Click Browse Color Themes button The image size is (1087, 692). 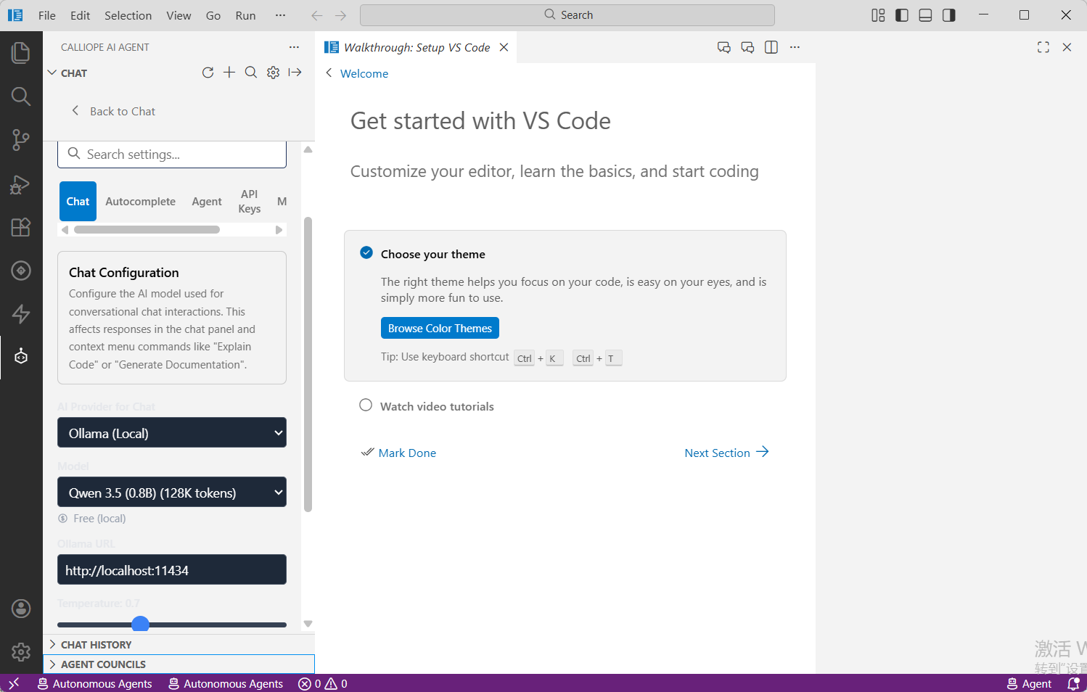click(440, 328)
